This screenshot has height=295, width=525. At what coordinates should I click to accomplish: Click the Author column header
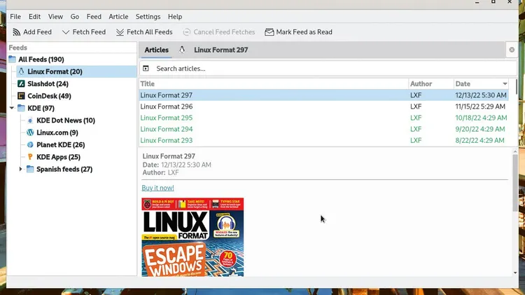pyautogui.click(x=431, y=84)
